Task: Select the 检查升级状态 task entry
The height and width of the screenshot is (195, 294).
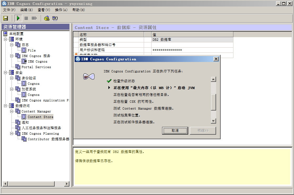Action: (x=124, y=81)
